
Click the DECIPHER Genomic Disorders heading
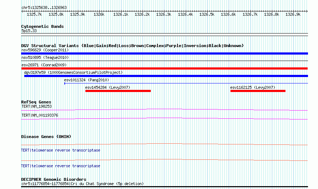coord(54,179)
